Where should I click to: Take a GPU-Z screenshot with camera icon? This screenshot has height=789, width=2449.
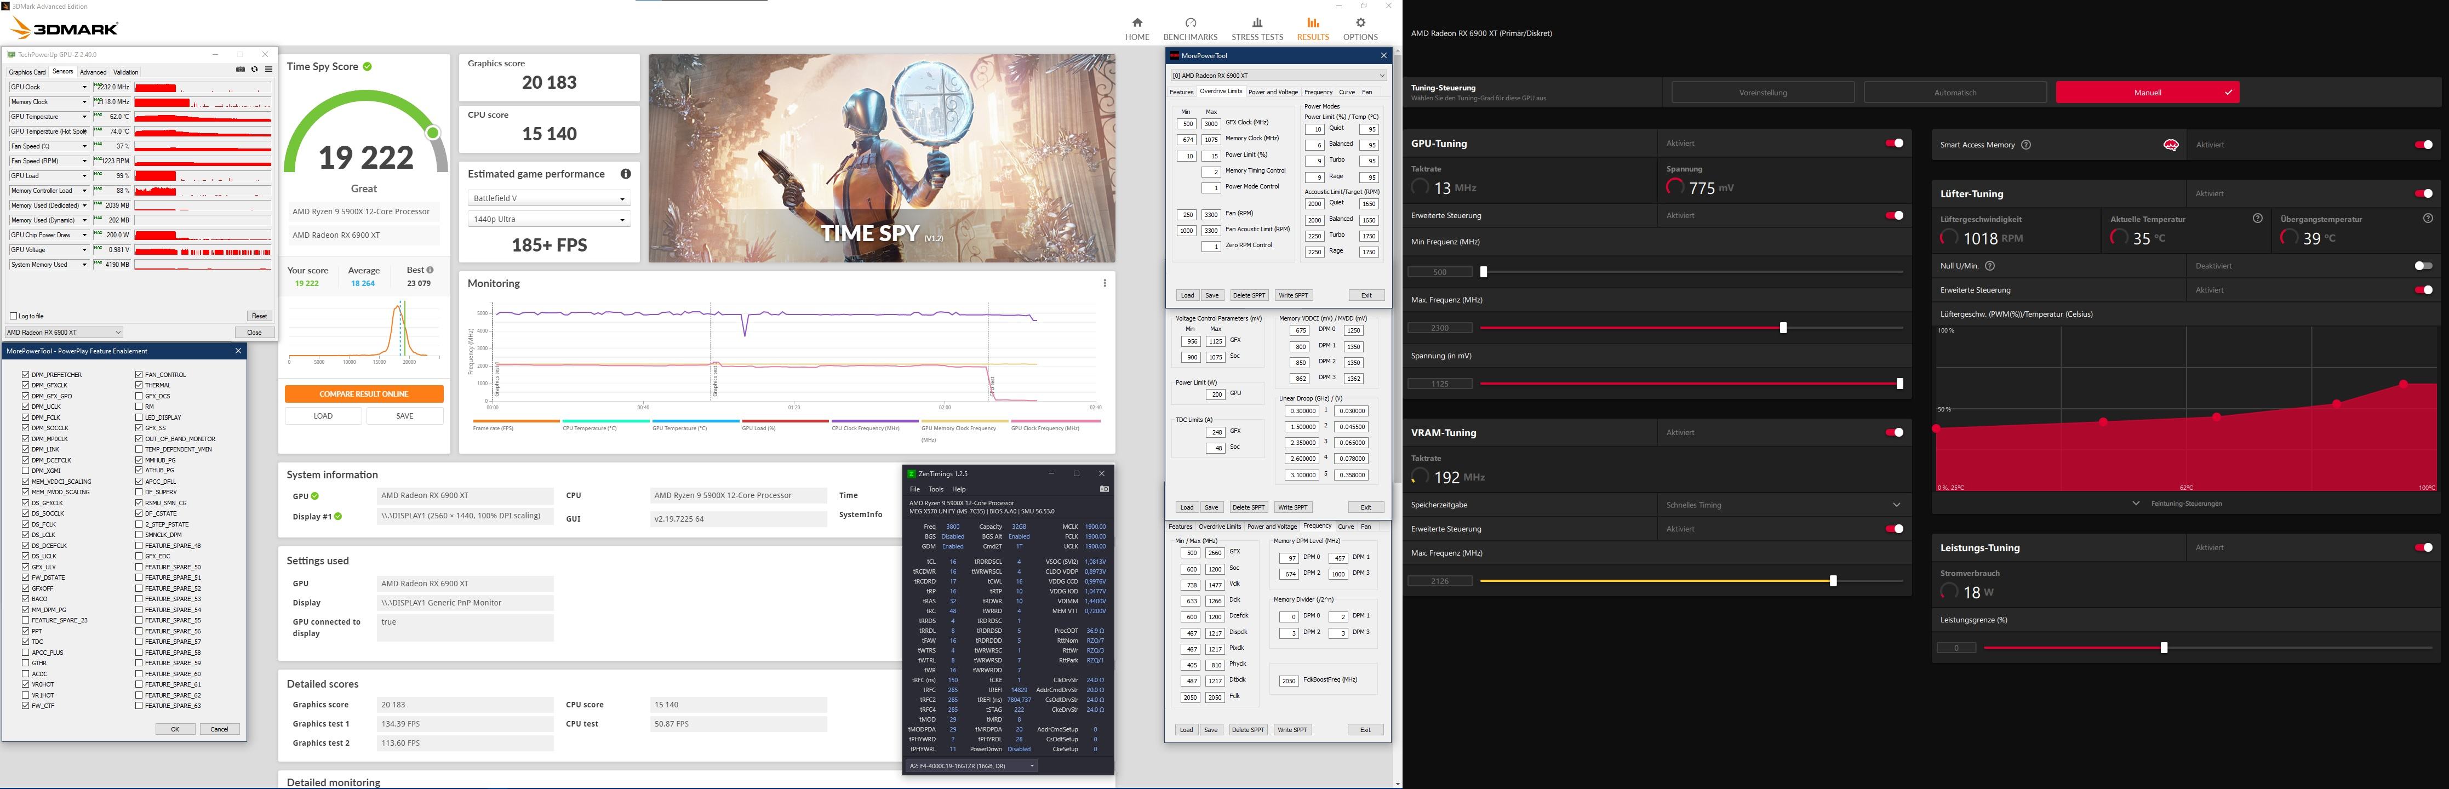coord(241,70)
